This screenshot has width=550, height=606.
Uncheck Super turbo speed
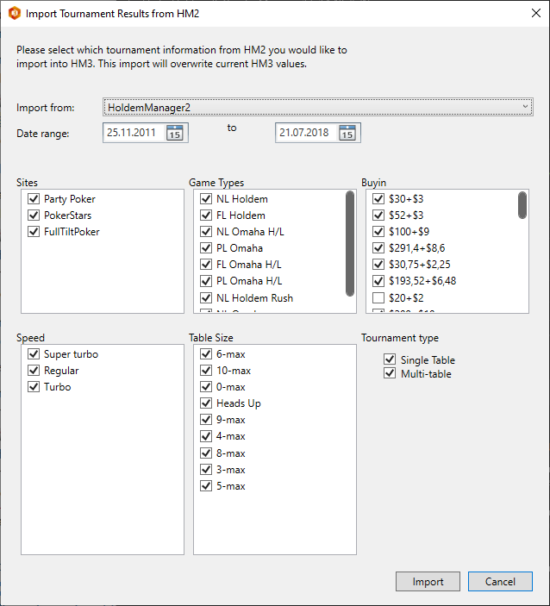click(34, 354)
